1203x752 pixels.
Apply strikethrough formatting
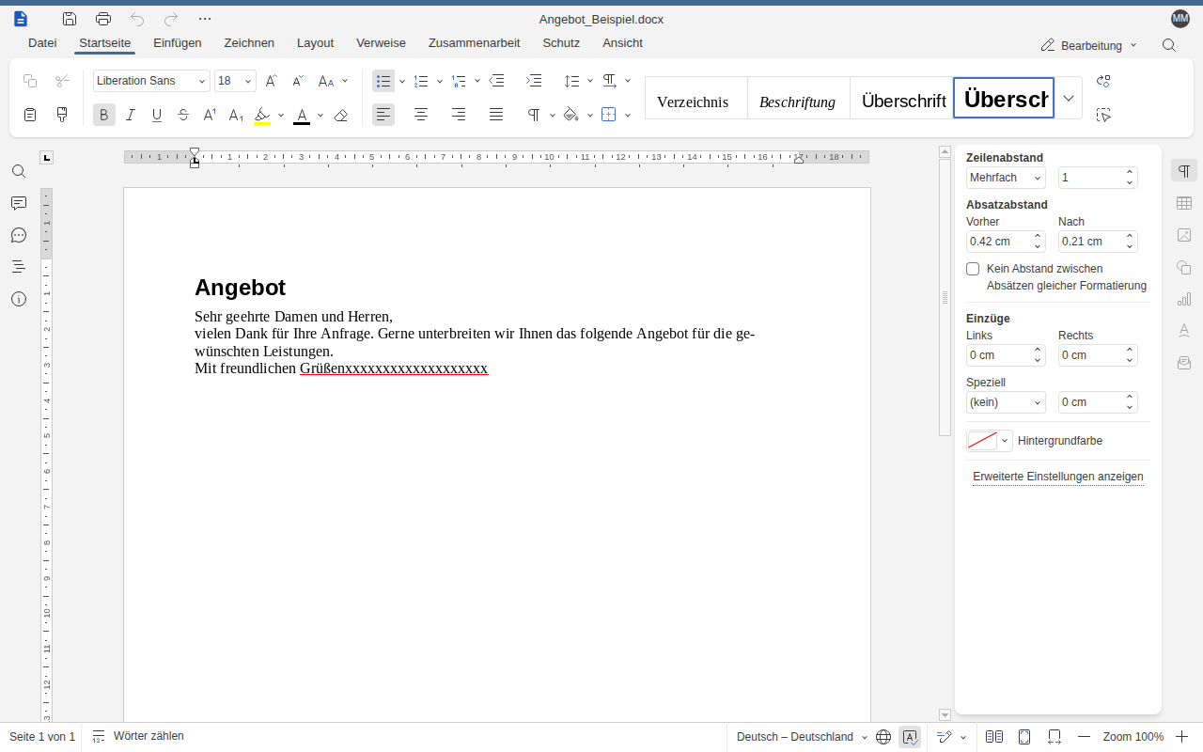point(183,115)
